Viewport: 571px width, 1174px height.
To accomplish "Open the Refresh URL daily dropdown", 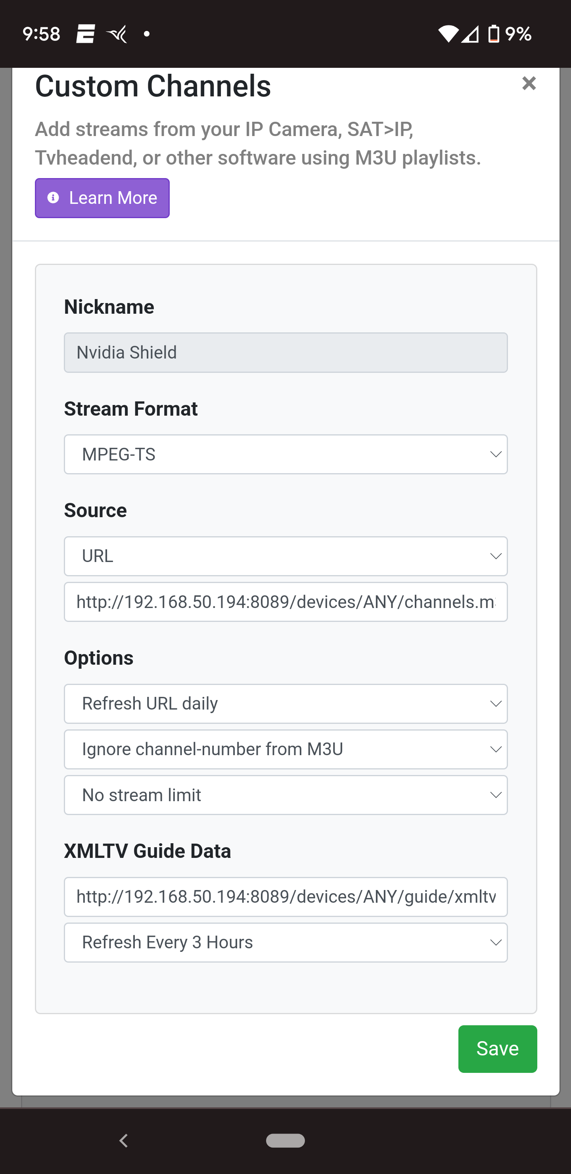I will pos(285,704).
